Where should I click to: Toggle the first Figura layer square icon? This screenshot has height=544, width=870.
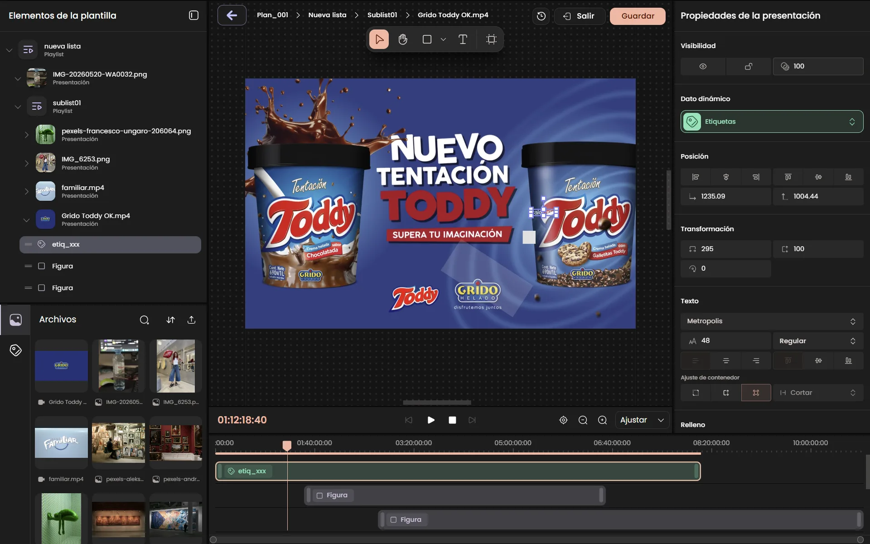click(41, 266)
